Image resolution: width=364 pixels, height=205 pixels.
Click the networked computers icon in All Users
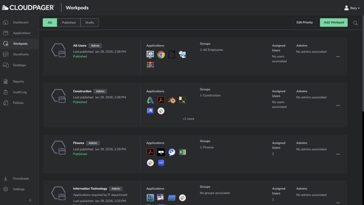tap(182, 54)
